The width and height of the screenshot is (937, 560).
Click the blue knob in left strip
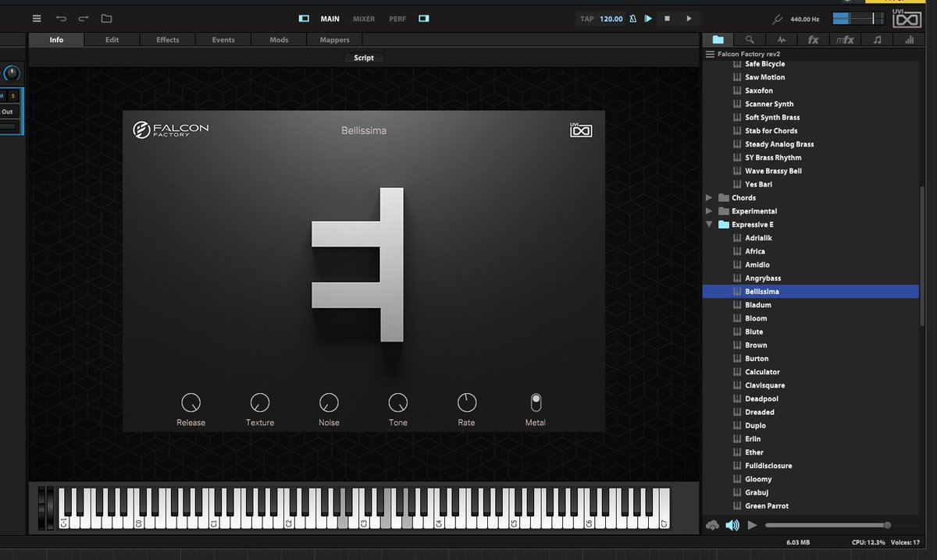(12, 74)
